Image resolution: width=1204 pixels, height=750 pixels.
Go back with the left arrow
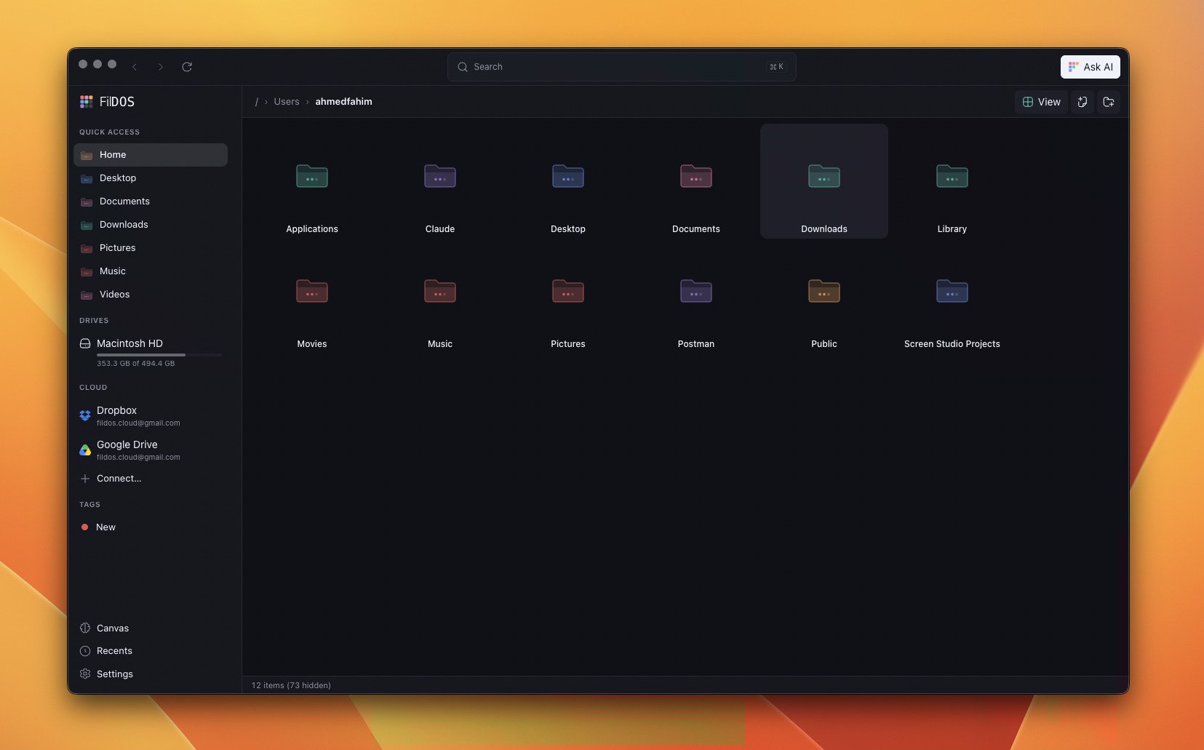135,67
